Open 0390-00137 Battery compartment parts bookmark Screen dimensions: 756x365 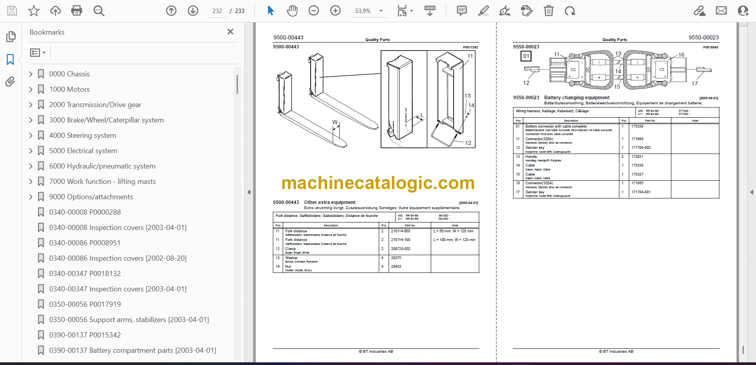coord(132,350)
